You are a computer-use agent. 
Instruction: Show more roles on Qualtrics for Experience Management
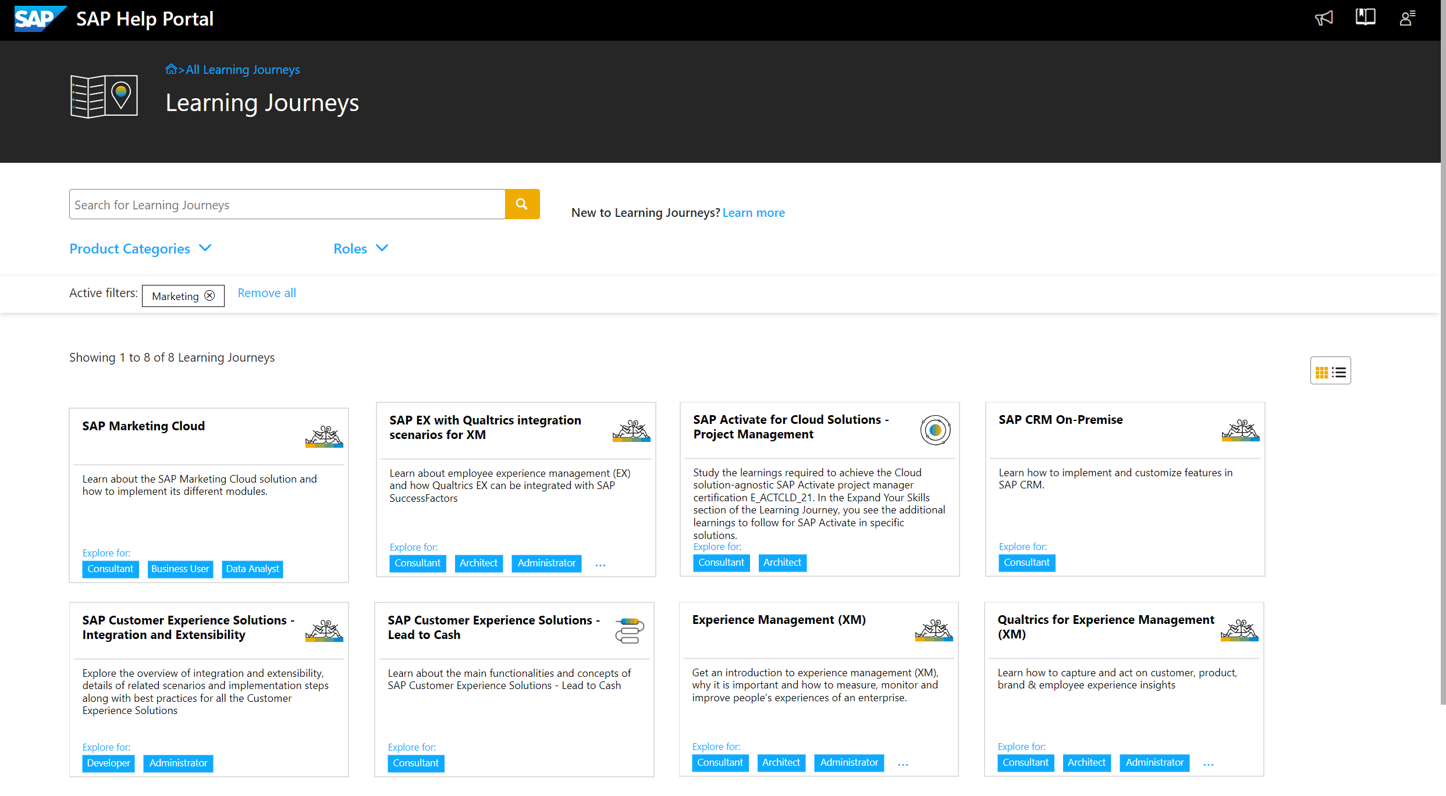click(1209, 764)
